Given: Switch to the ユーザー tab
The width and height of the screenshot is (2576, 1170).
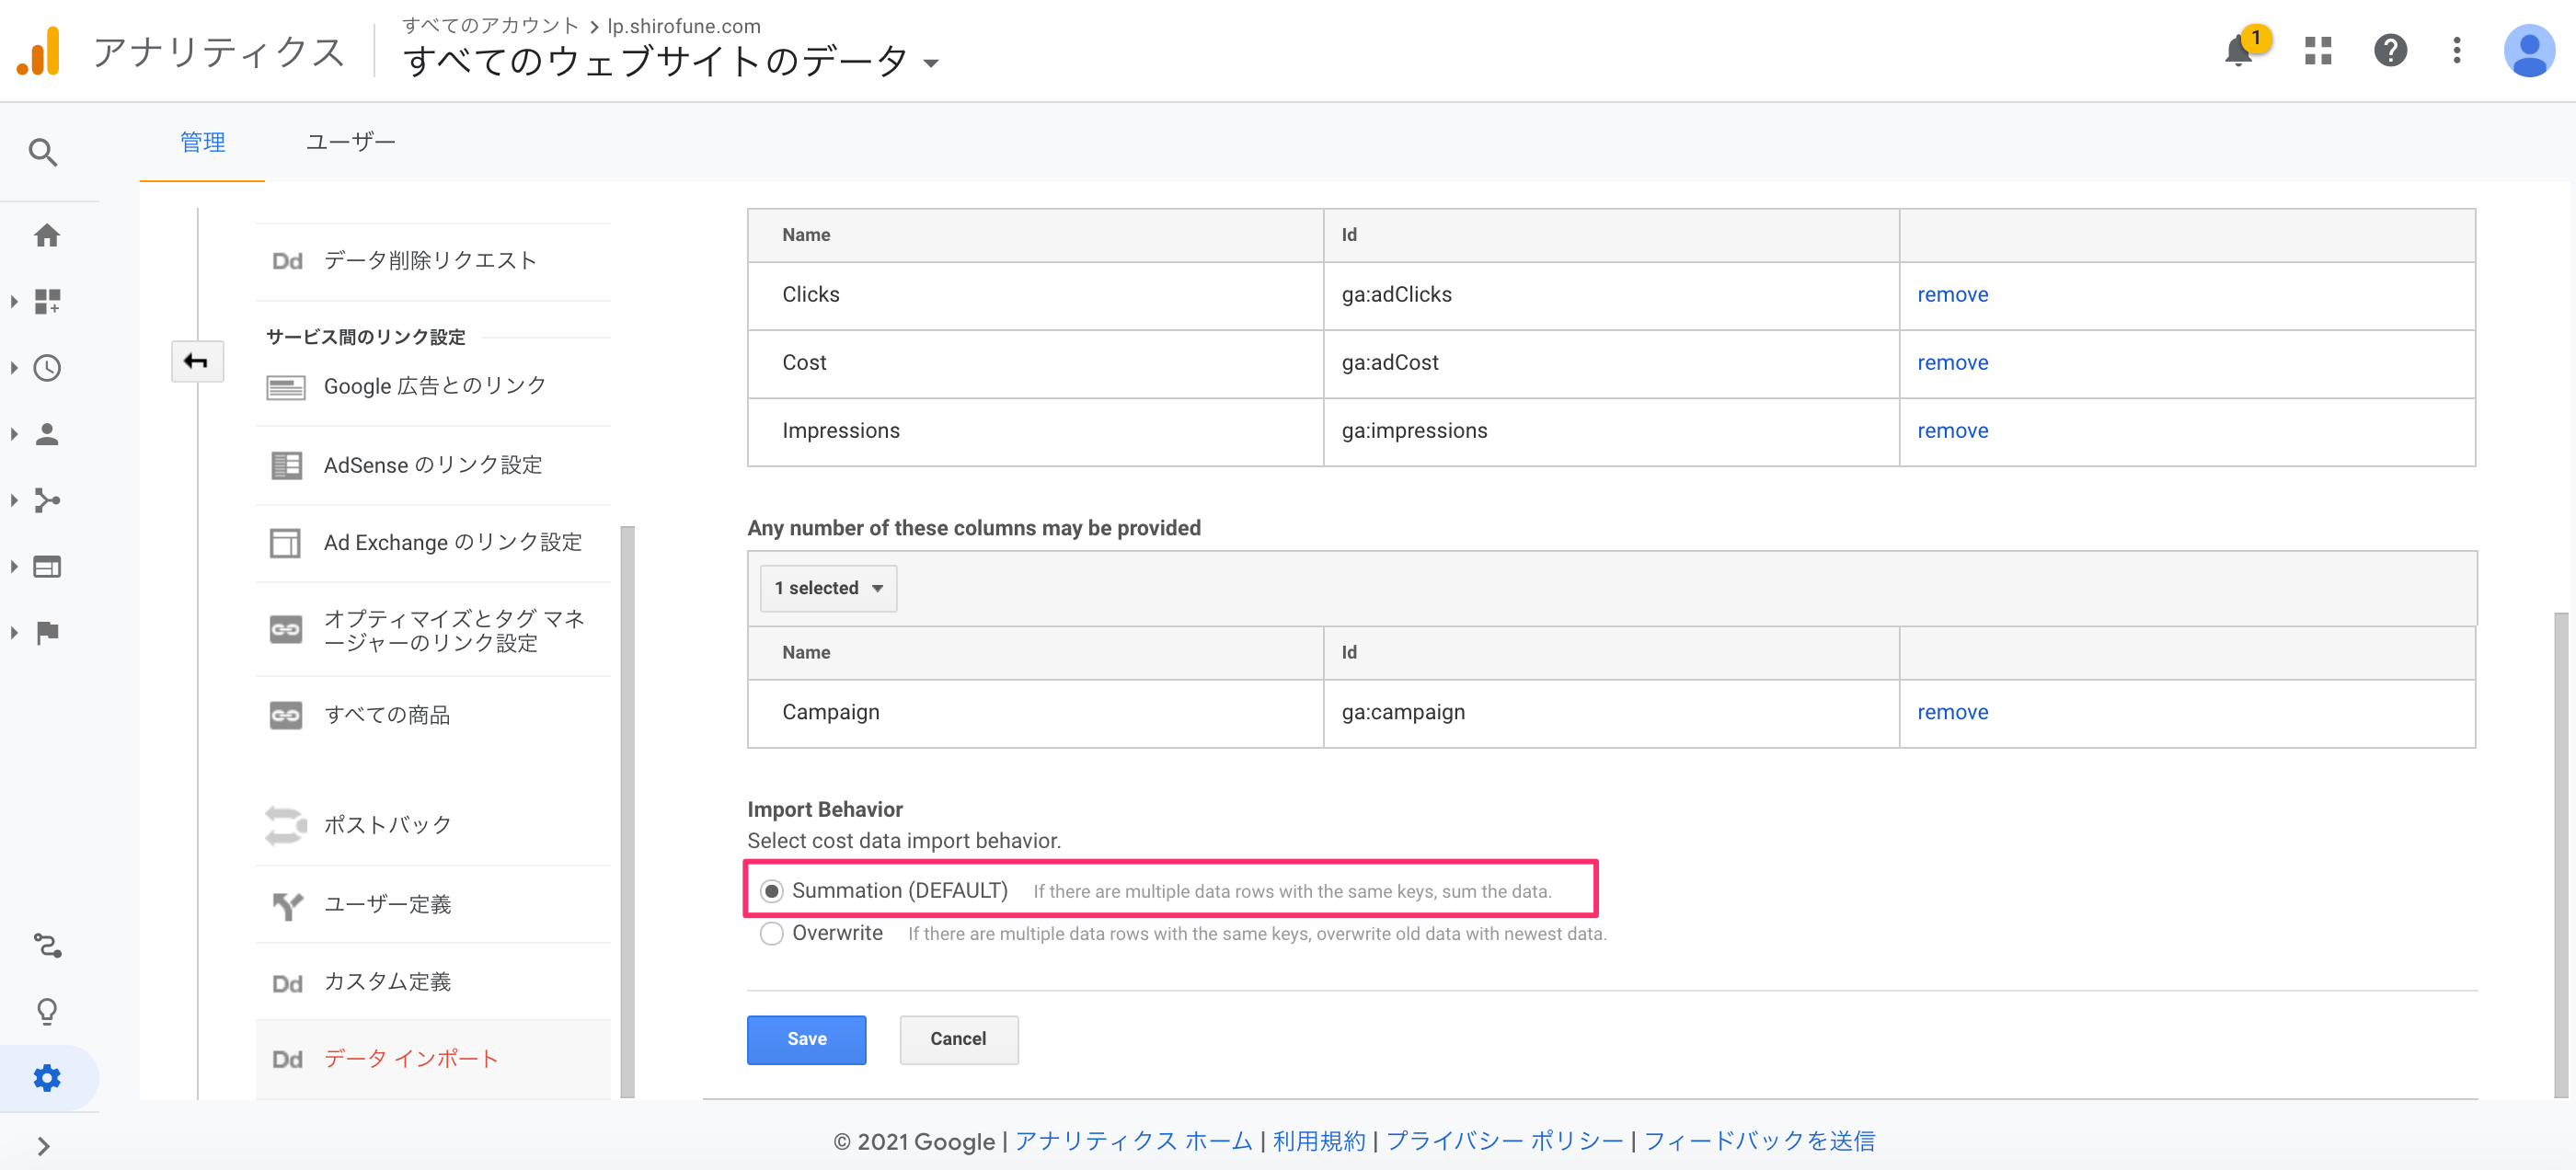Looking at the screenshot, I should point(350,143).
